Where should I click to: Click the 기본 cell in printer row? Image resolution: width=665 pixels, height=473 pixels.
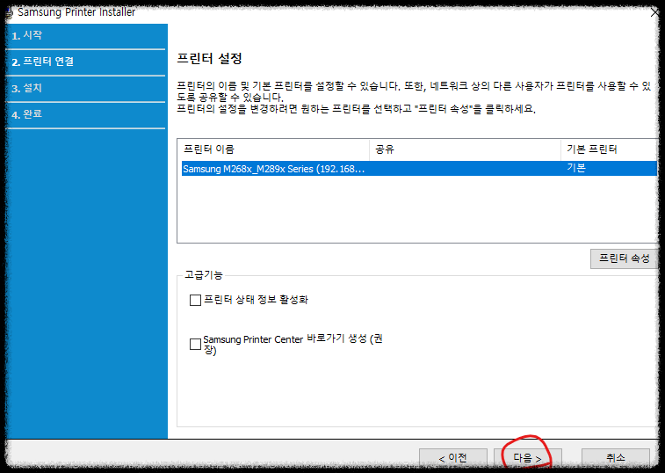coord(576,168)
